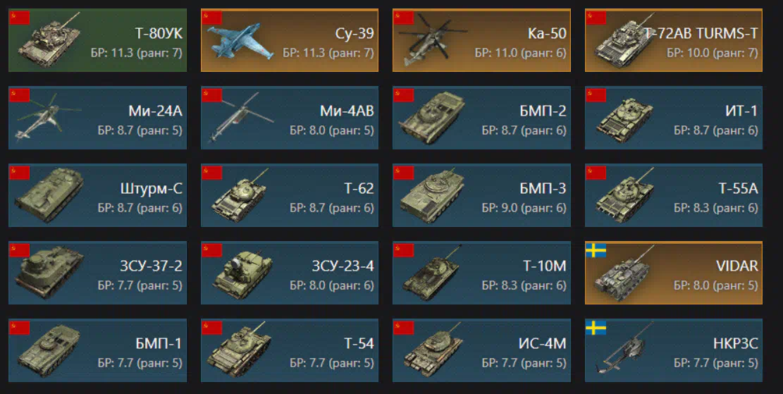Click the Ми-24А helicopter icon
783x394 pixels.
pos(47,117)
